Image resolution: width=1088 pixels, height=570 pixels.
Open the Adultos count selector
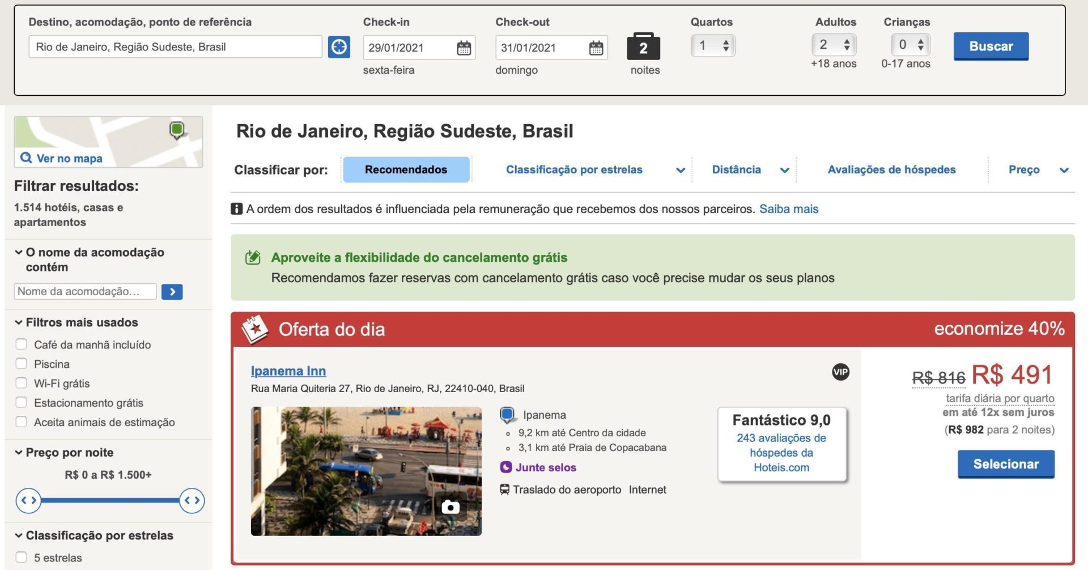pyautogui.click(x=834, y=44)
